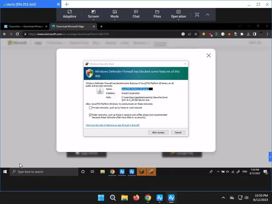Bookmark this page with the star icon
Viewport: 272px width, 204px height.
(196, 34)
